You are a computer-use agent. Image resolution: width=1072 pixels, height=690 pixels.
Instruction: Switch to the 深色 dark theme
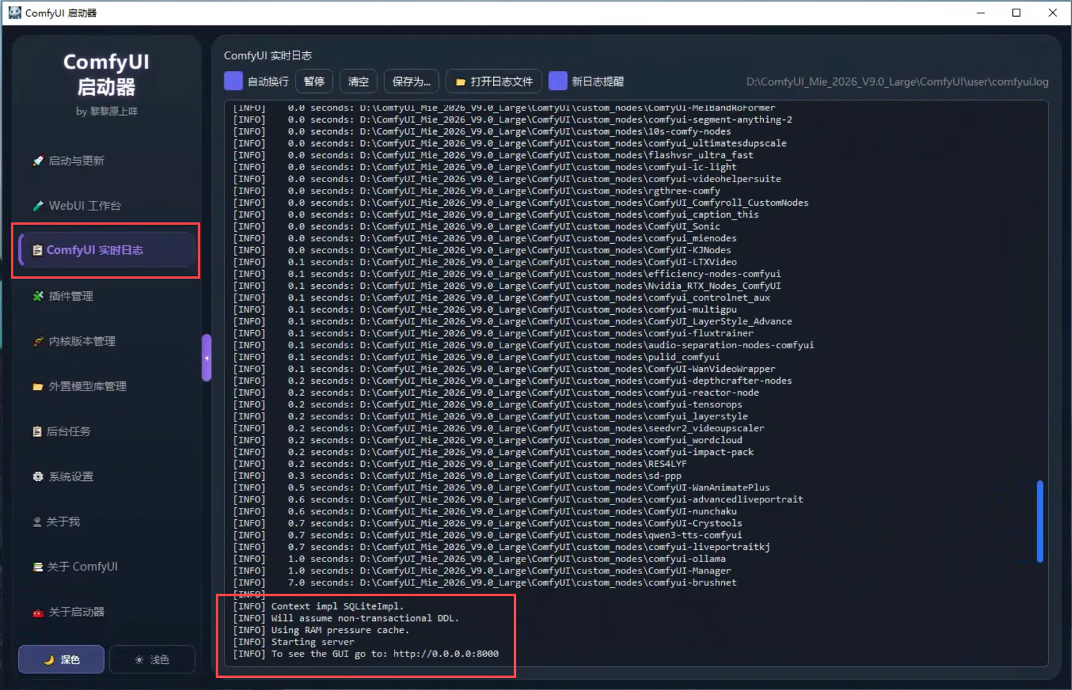(x=61, y=660)
